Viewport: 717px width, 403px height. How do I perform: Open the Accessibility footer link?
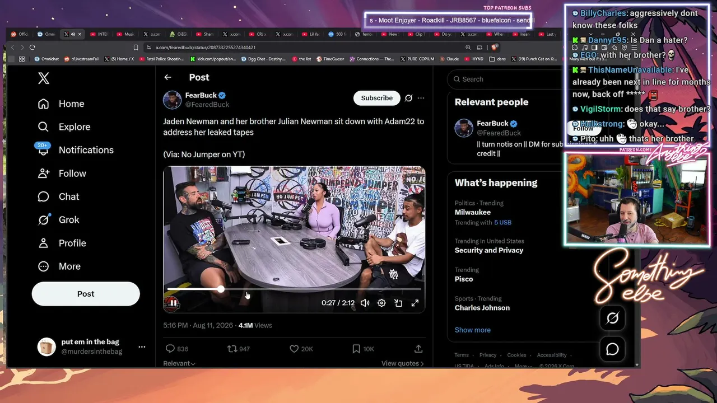552,355
